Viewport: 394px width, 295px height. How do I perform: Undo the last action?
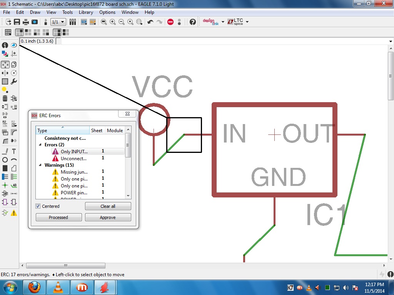150,22
